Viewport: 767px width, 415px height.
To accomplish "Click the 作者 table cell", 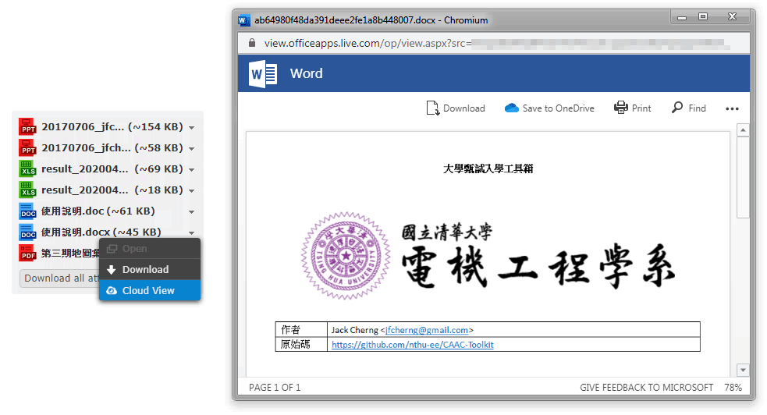I will 301,329.
